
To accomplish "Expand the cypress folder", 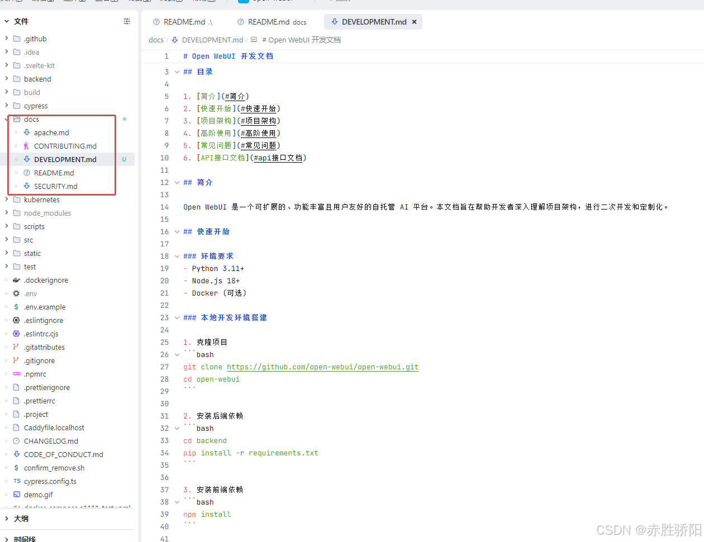I will [7, 106].
